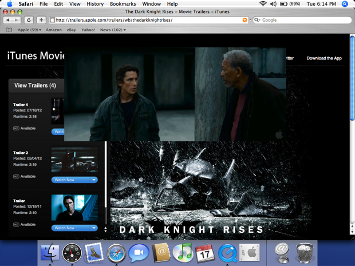Open Finder from the Dock
Screen dimensions: 355x266
coord(50,252)
